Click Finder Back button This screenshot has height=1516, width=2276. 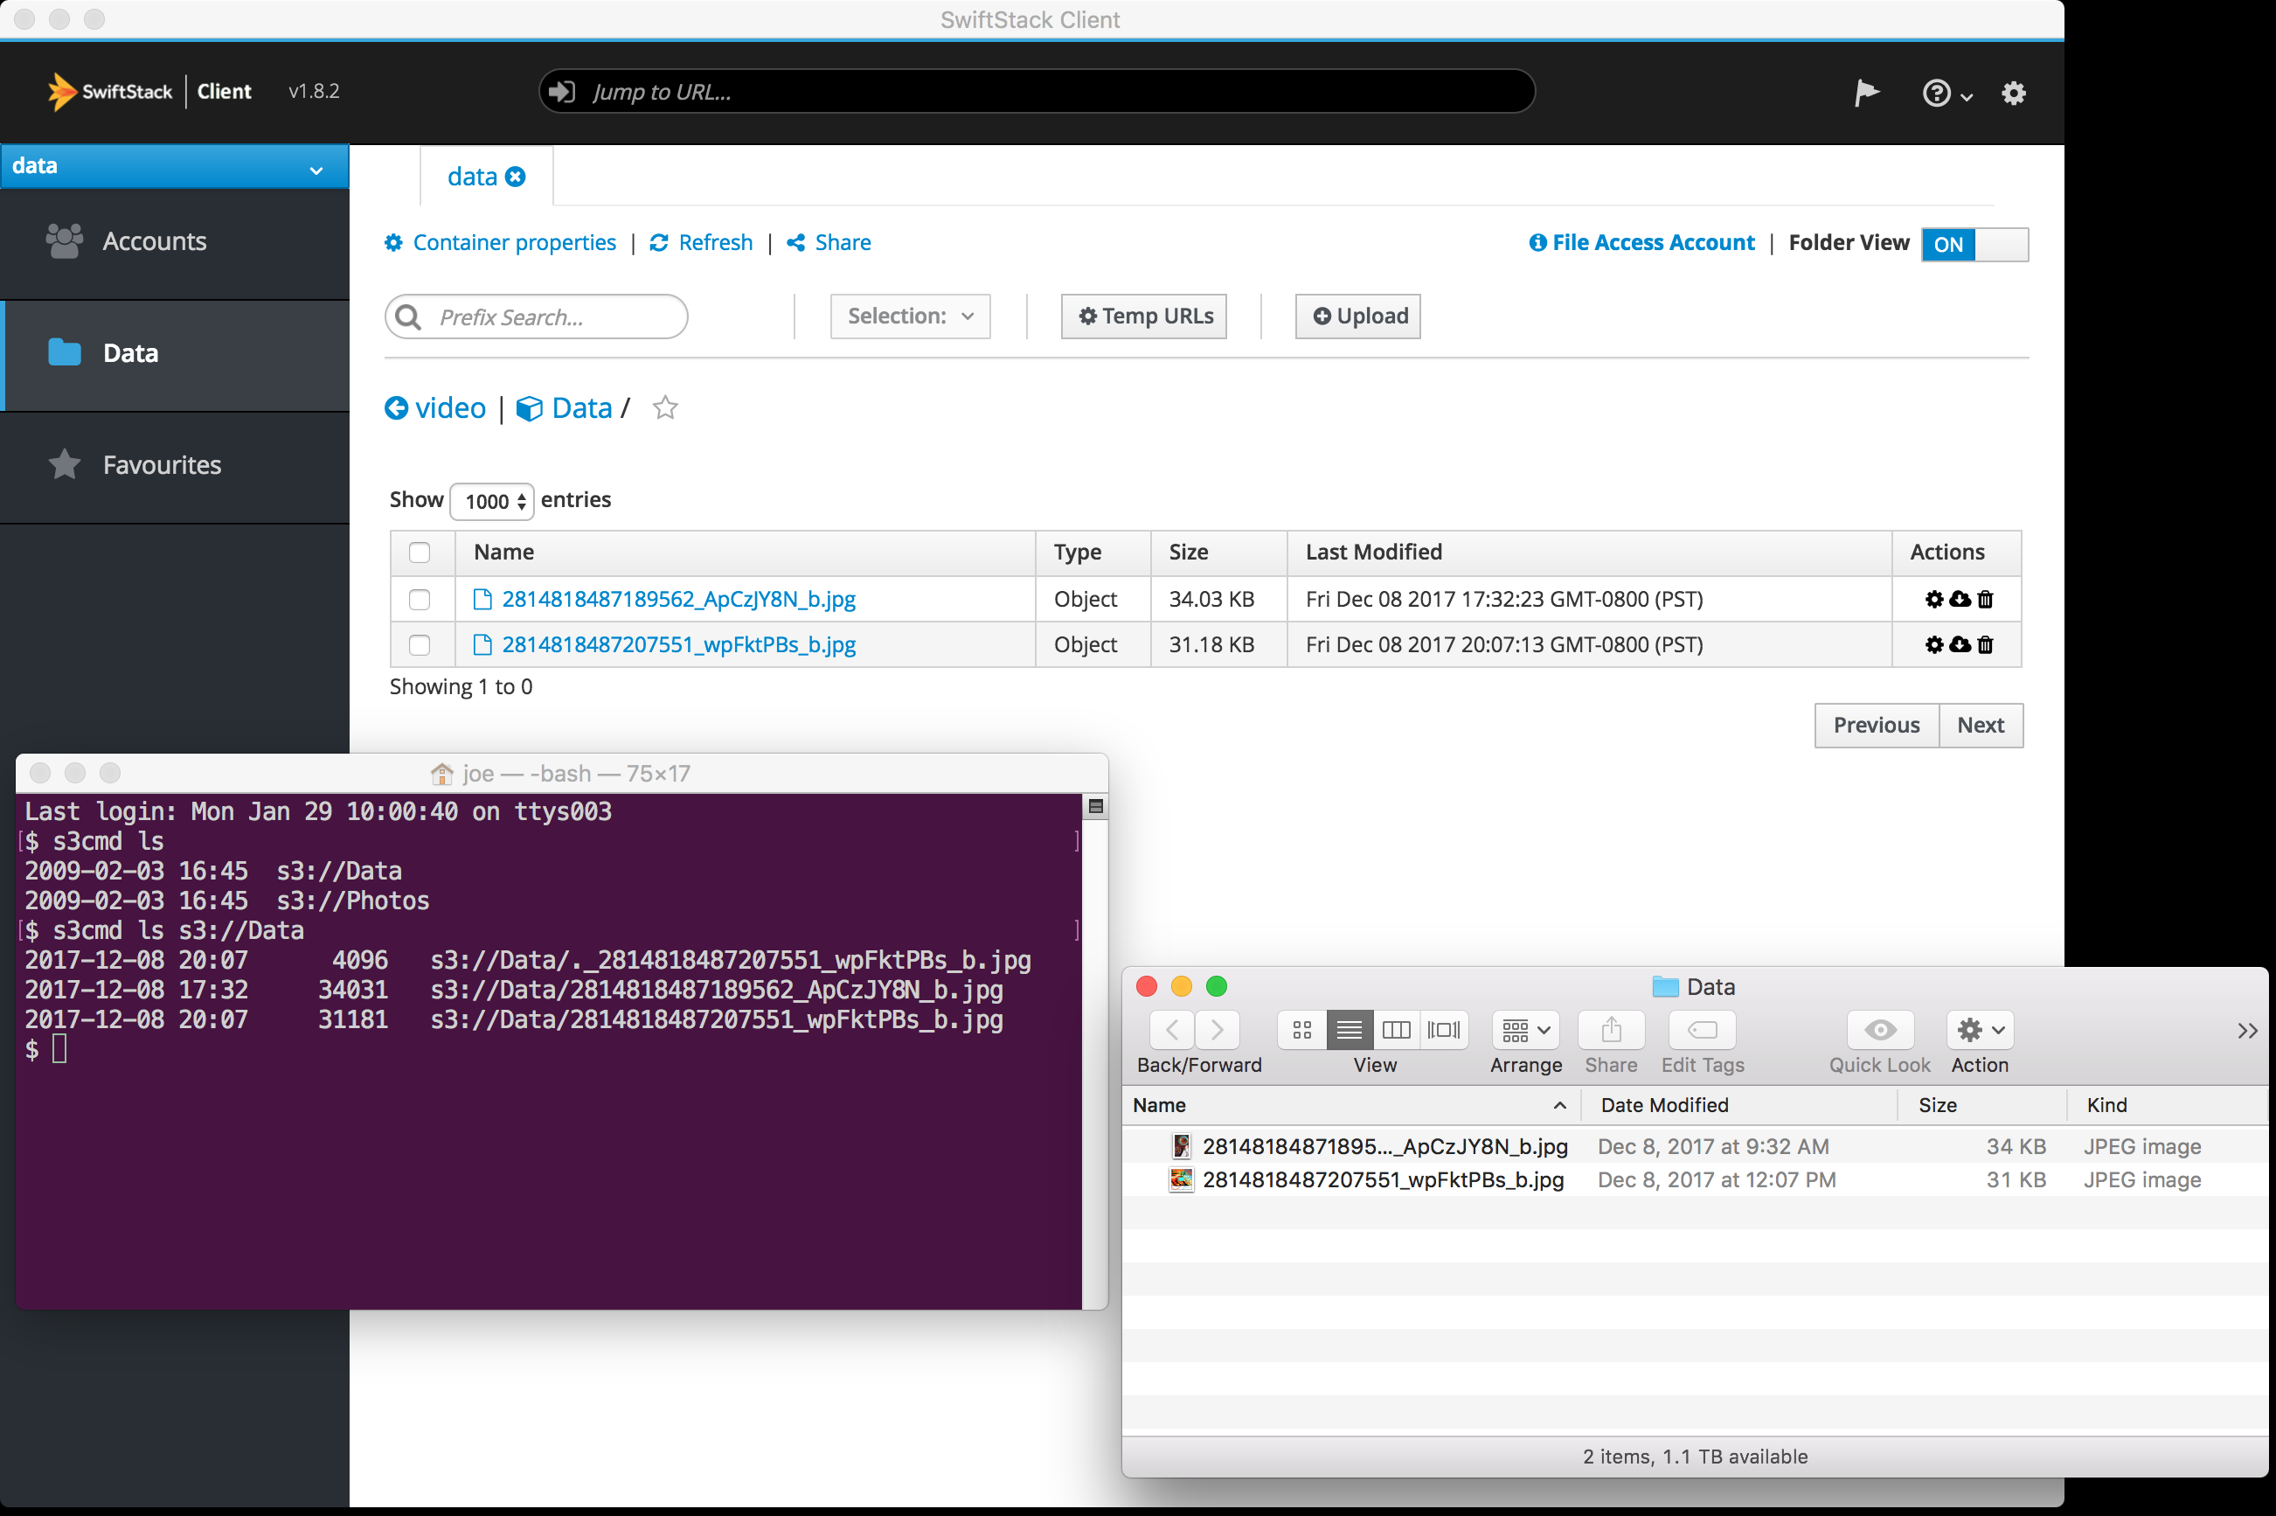pyautogui.click(x=1171, y=1030)
